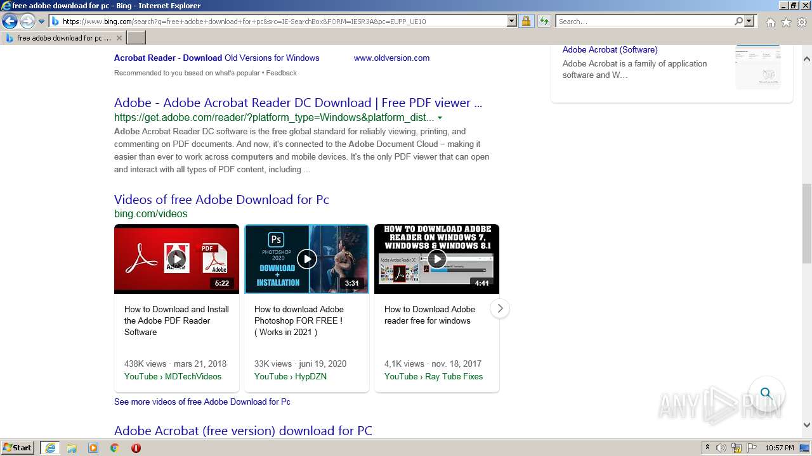
Task: Click the magnifier search icon in toolbar
Action: click(738, 22)
